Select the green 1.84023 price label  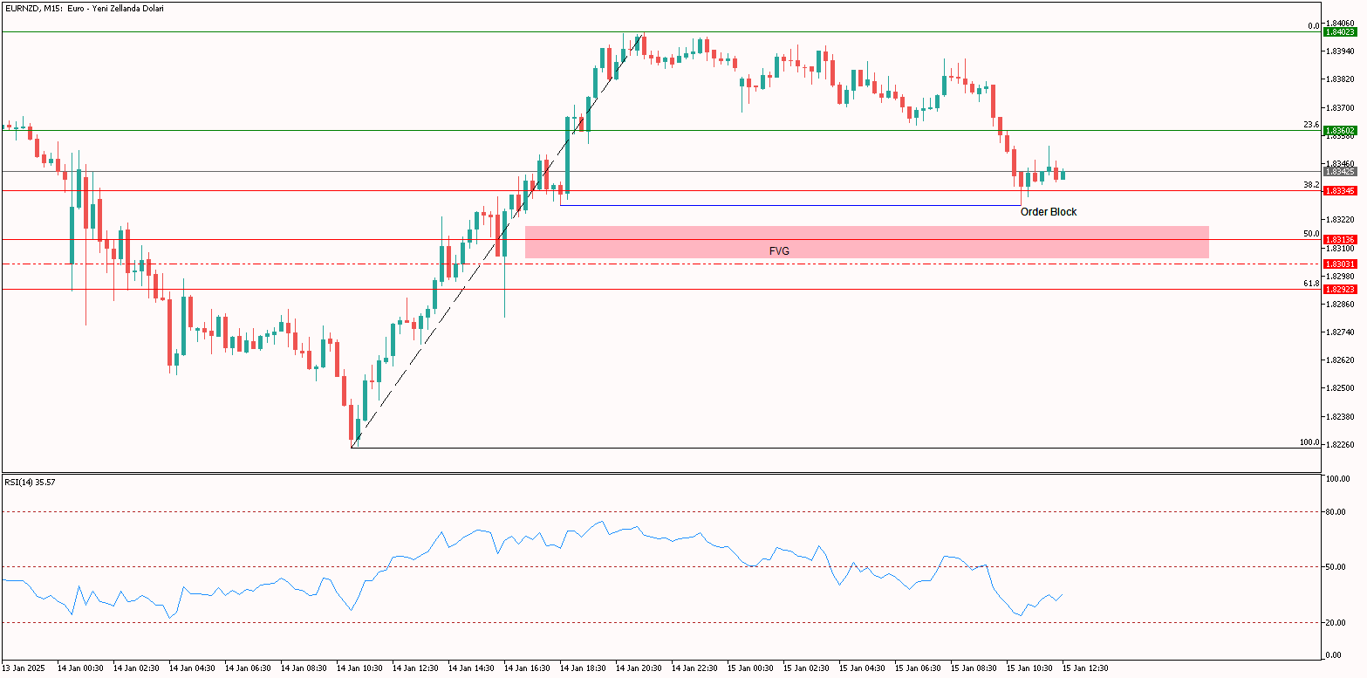click(1340, 31)
